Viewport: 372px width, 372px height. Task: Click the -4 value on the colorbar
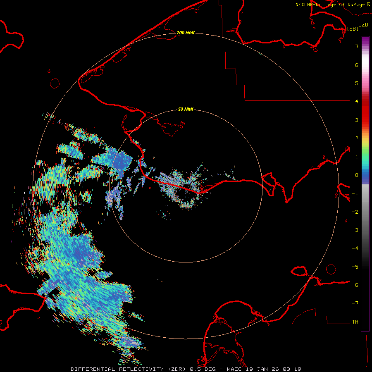(x=355, y=248)
